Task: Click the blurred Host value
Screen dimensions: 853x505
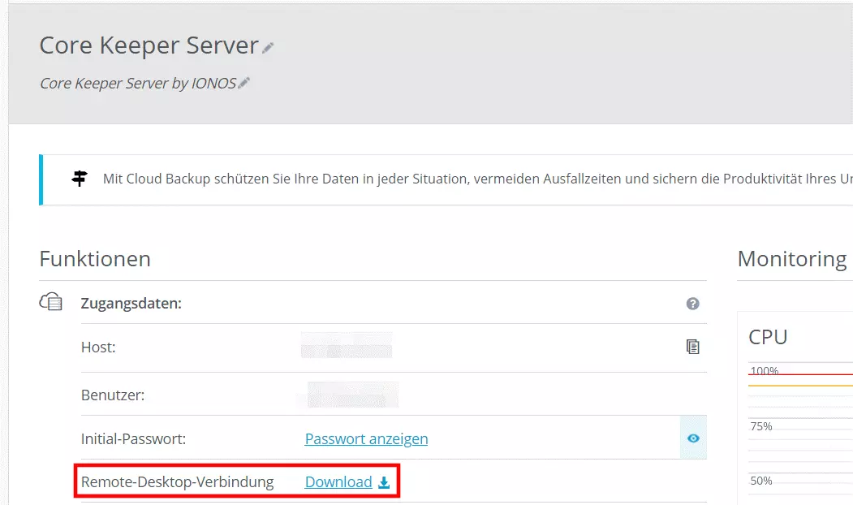Action: (347, 345)
